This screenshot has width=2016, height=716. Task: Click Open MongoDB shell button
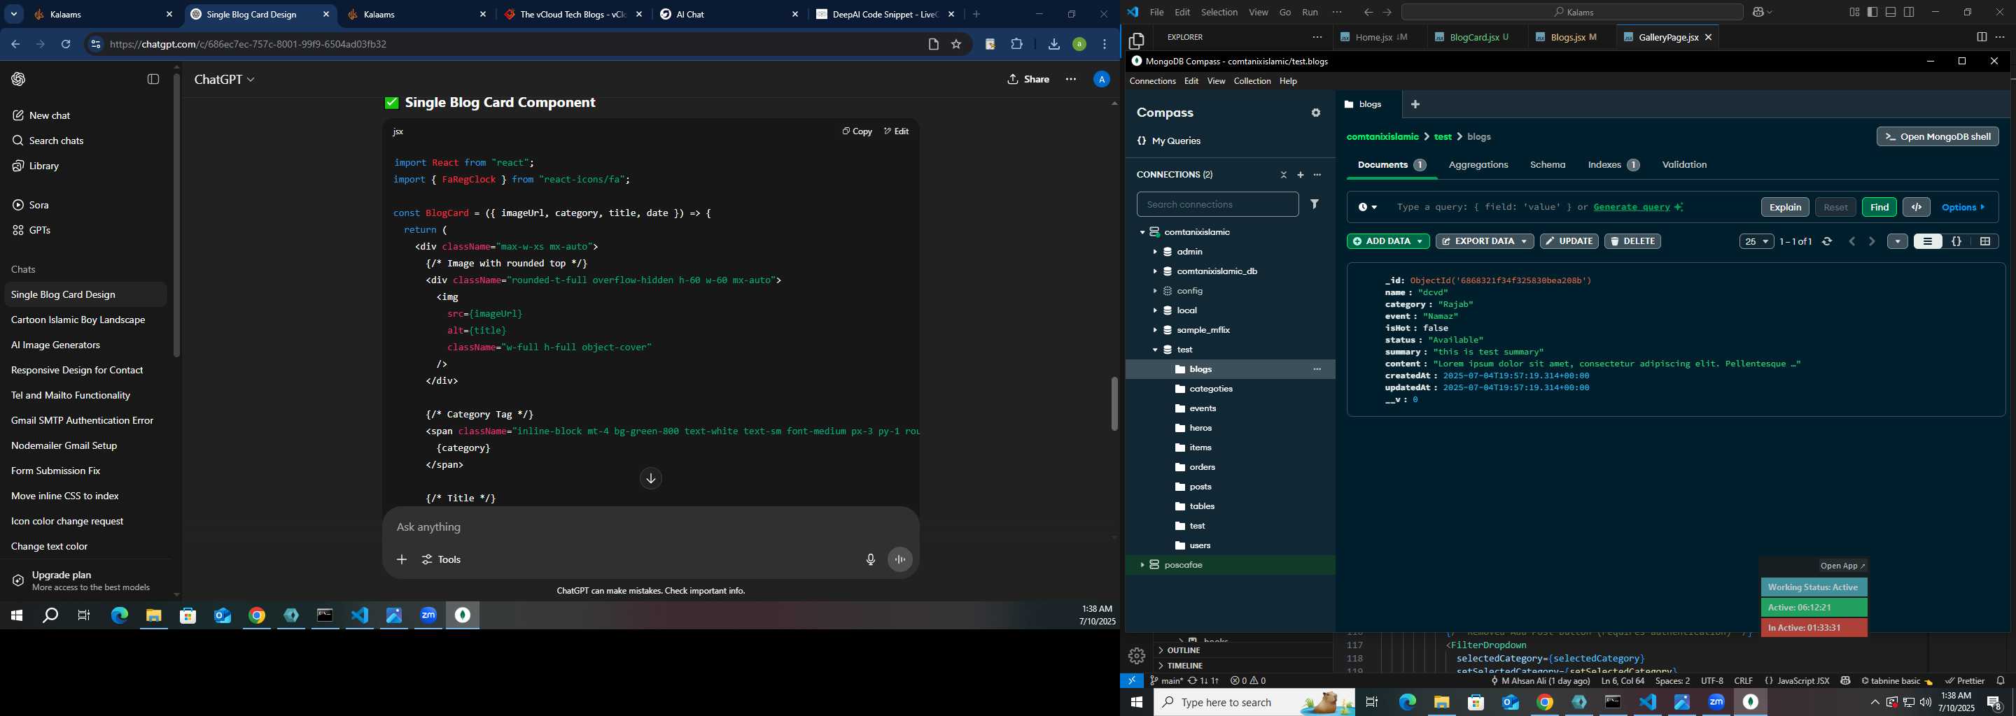tap(1937, 137)
